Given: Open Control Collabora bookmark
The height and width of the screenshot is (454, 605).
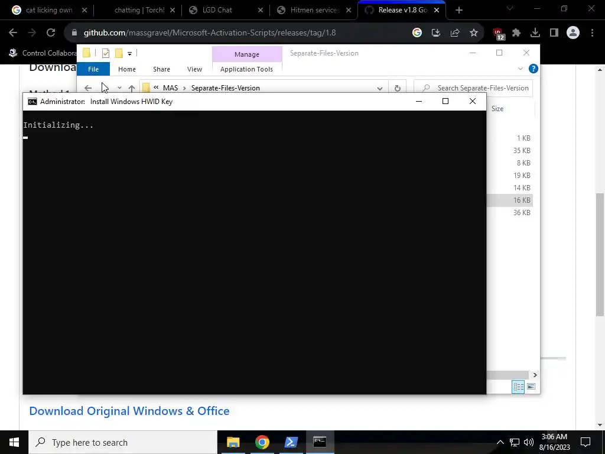Looking at the screenshot, I should tap(43, 53).
